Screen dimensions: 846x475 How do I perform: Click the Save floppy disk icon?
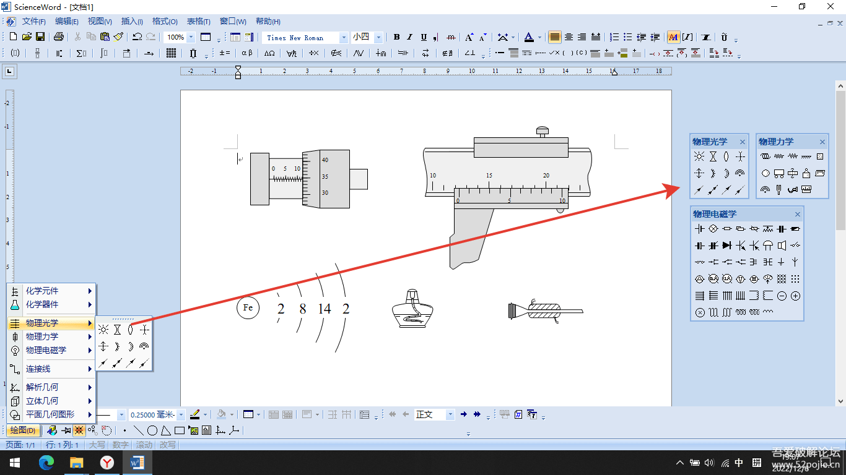(x=40, y=37)
